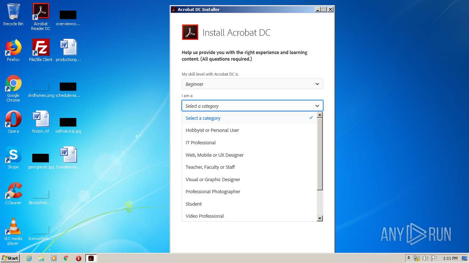Click the Acrobat logo in installer header
Image resolution: width=469 pixels, height=263 pixels.
coord(190,32)
